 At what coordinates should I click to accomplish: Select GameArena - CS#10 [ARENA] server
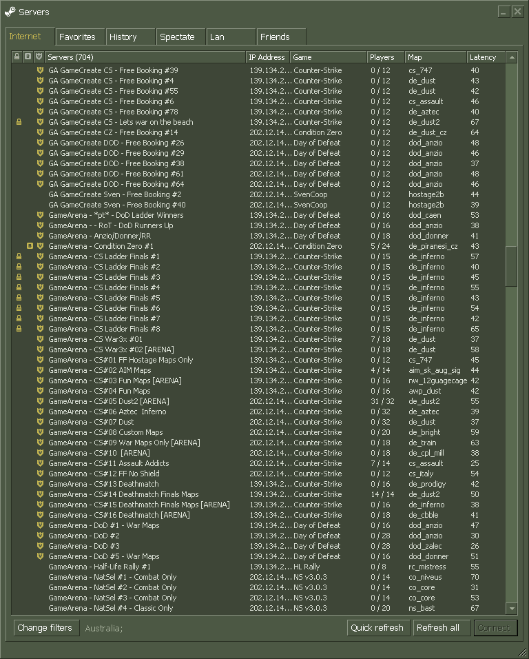[258, 453]
